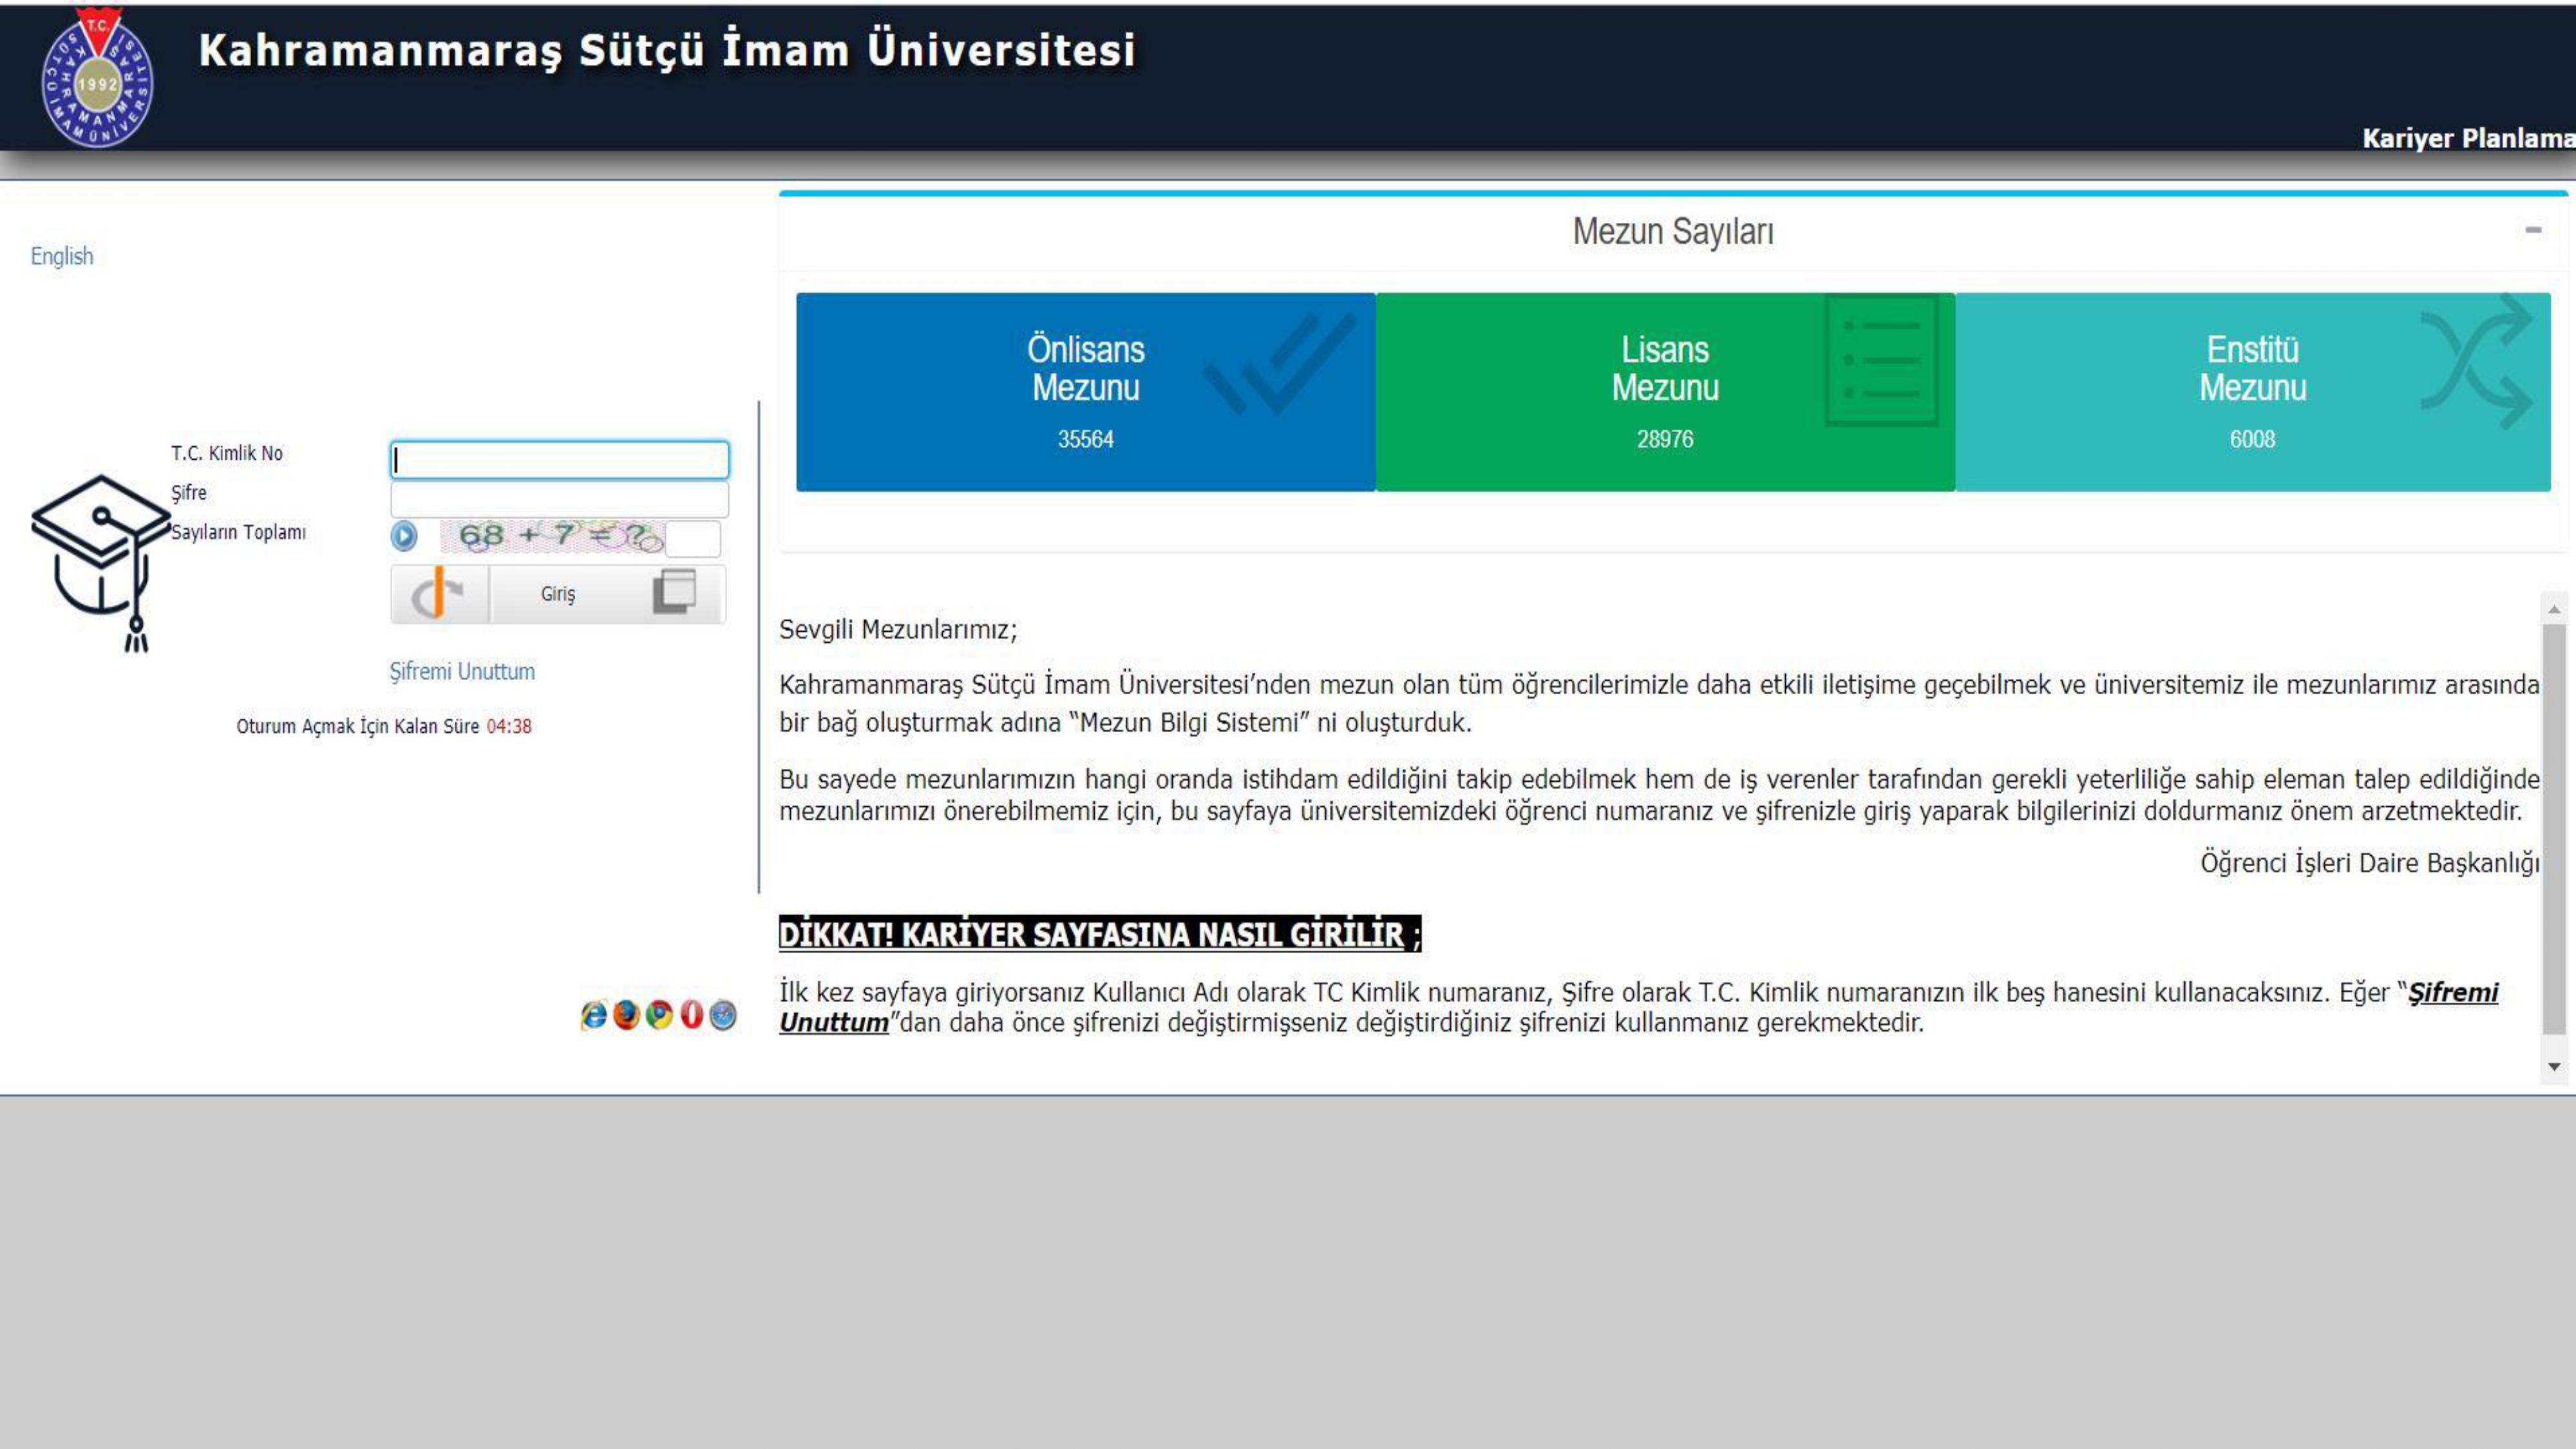Click the Opera browser icon
Image resolution: width=2576 pixels, height=1449 pixels.
coord(691,1015)
